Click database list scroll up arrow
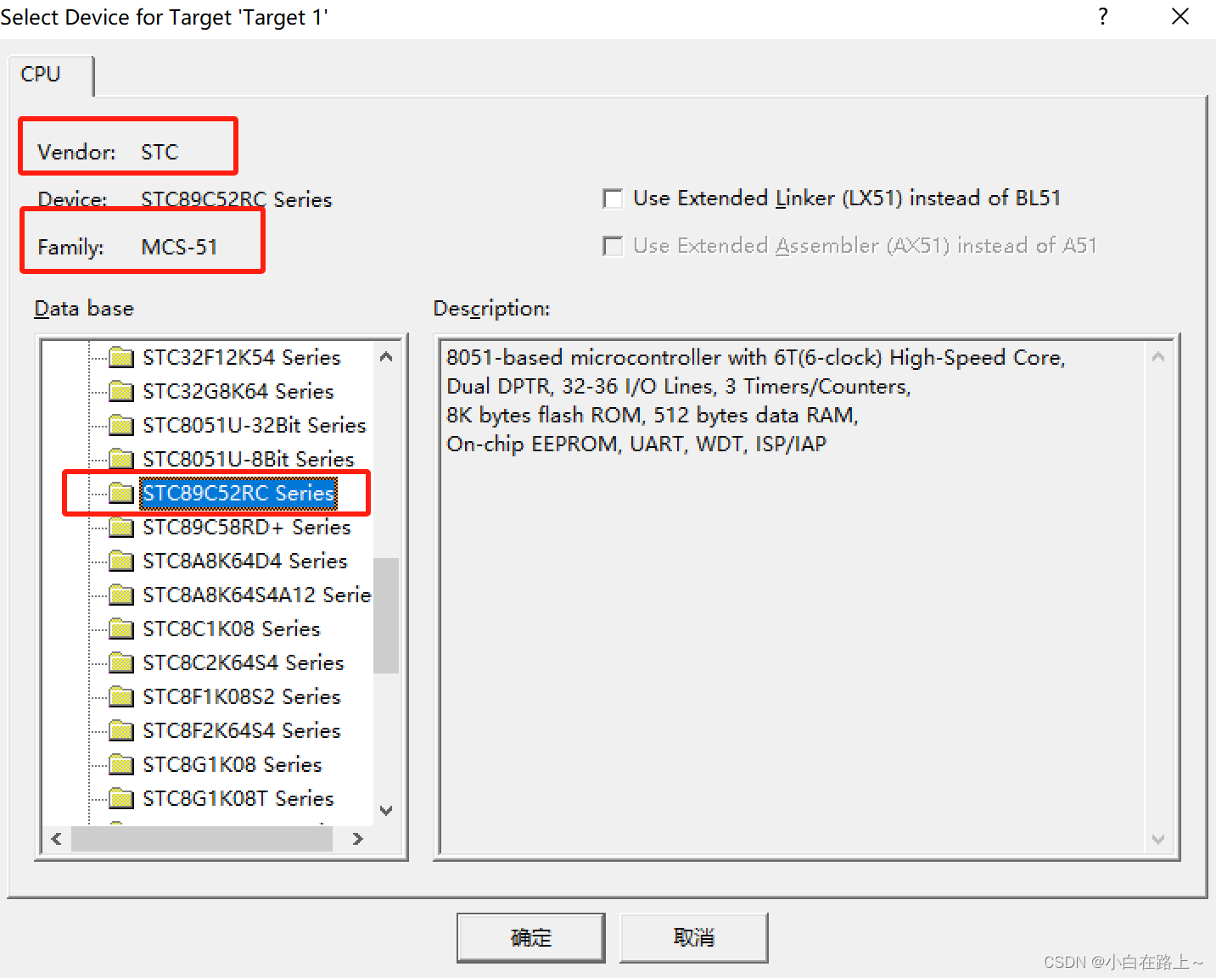 386,357
